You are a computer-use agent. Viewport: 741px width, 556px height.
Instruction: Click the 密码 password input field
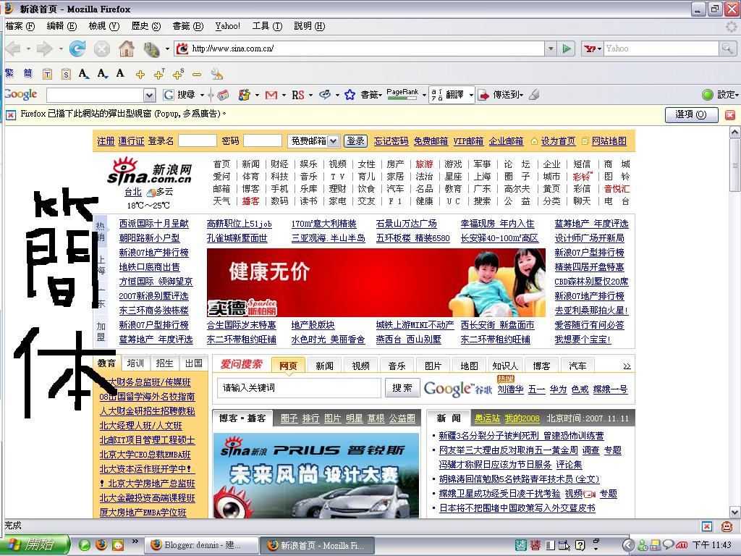tap(262, 141)
